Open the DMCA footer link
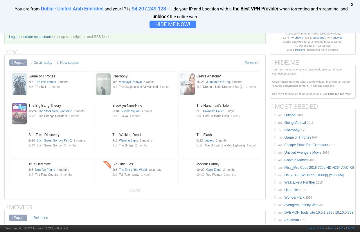Image resolution: width=360 pixels, height=232 pixels. (350, 229)
